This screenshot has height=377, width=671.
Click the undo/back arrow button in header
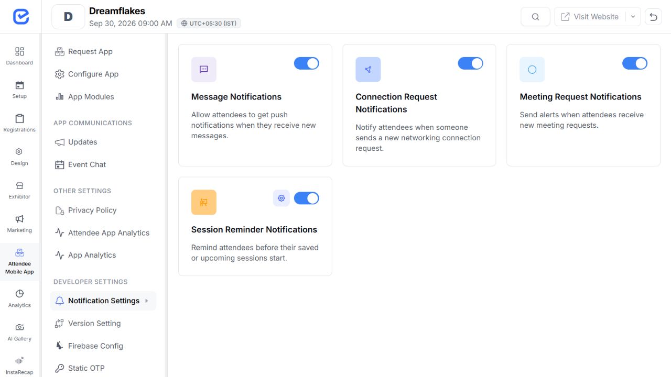tap(653, 17)
